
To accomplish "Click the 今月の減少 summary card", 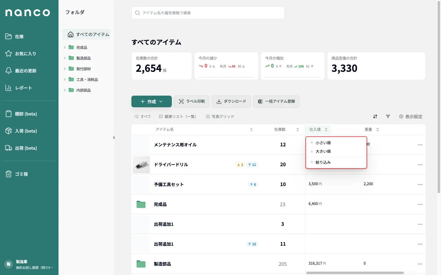I will tap(226, 66).
